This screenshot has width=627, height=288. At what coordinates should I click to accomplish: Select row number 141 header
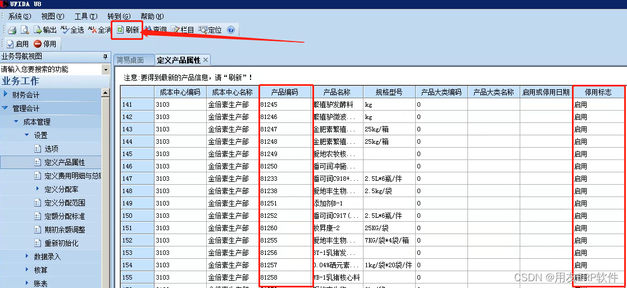tap(137, 104)
